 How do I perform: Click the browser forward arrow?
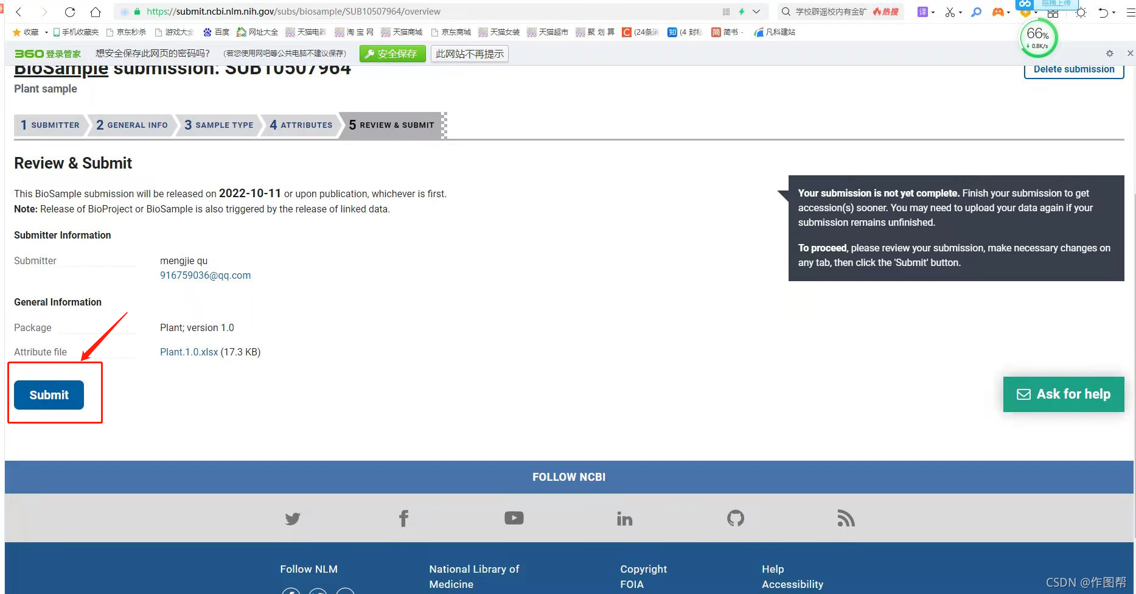(x=44, y=12)
